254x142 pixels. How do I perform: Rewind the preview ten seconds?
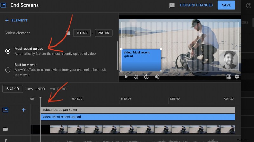(x=136, y=77)
